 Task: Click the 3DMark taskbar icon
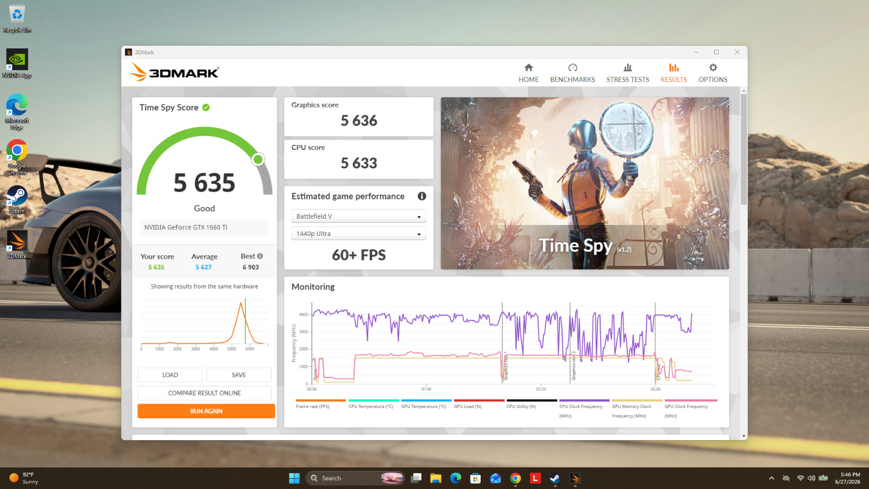[575, 478]
